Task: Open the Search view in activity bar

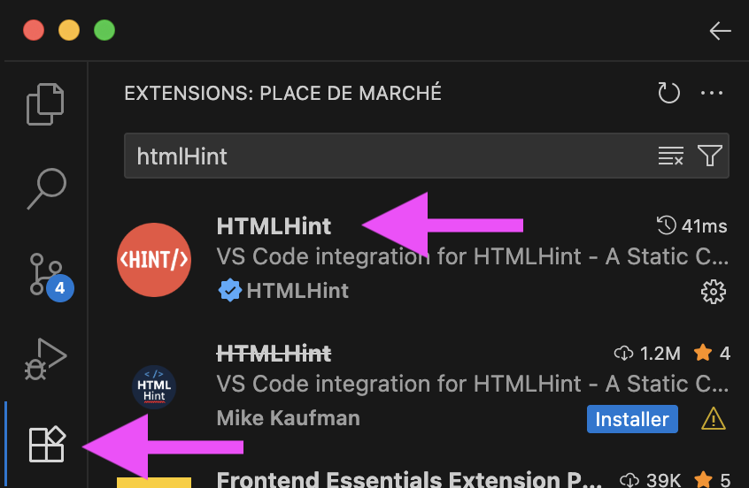Action: (x=46, y=188)
